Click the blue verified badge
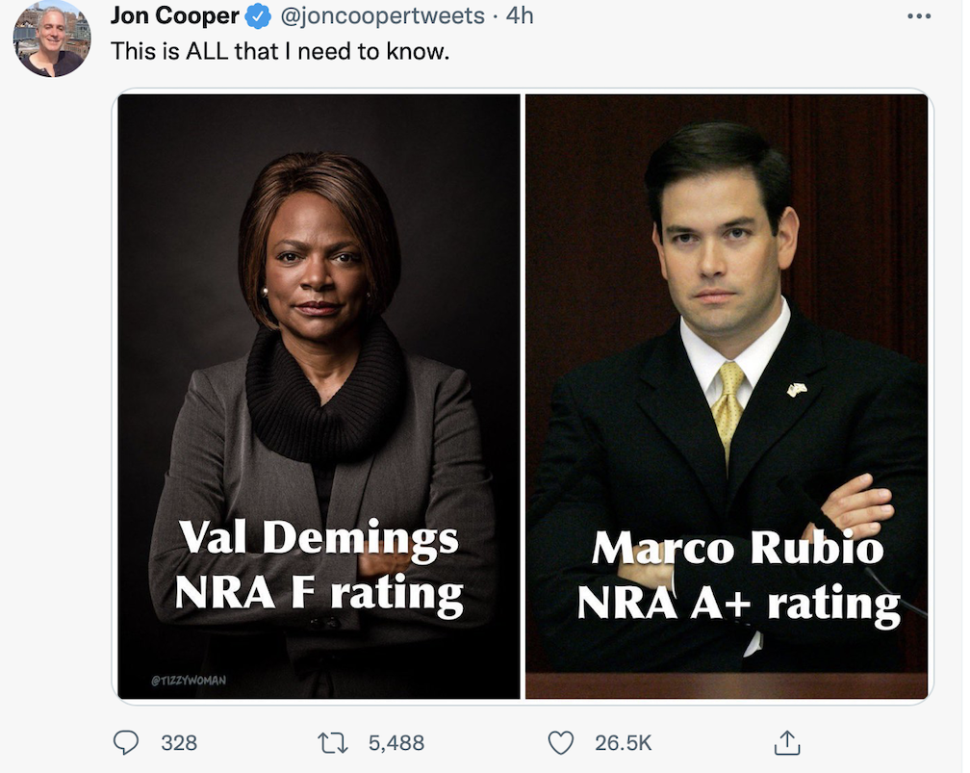The width and height of the screenshot is (970, 773). (x=255, y=16)
